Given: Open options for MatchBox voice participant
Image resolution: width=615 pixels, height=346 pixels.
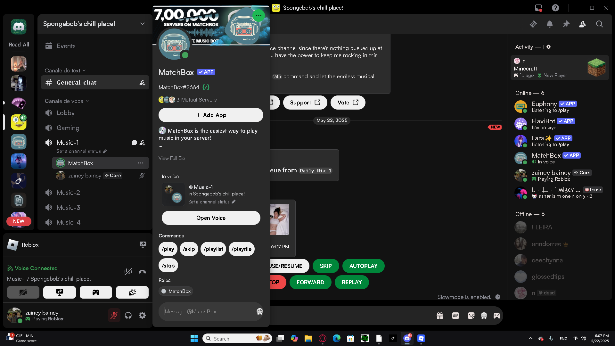Looking at the screenshot, I should (x=141, y=163).
